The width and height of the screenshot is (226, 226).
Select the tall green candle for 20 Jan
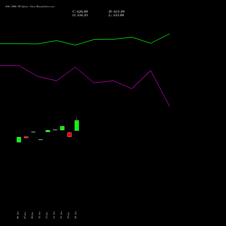pyautogui.click(x=77, y=125)
